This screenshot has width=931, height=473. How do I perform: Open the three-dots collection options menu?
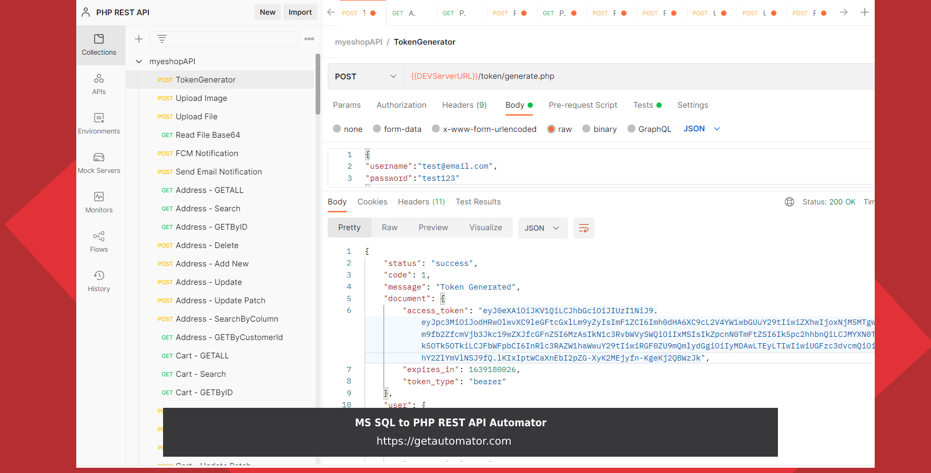(309, 39)
